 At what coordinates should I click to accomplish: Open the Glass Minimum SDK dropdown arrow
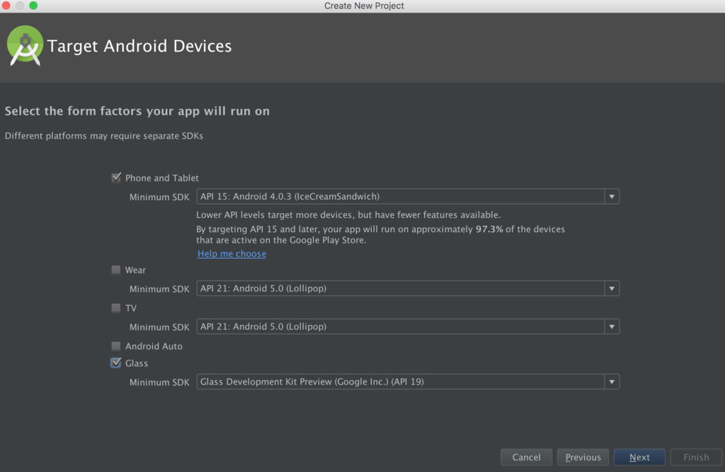point(612,382)
